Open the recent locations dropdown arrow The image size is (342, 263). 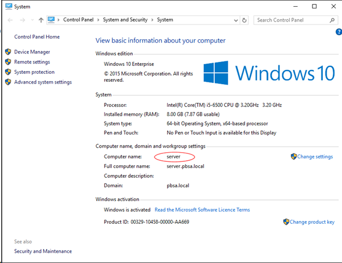pyautogui.click(x=31, y=20)
